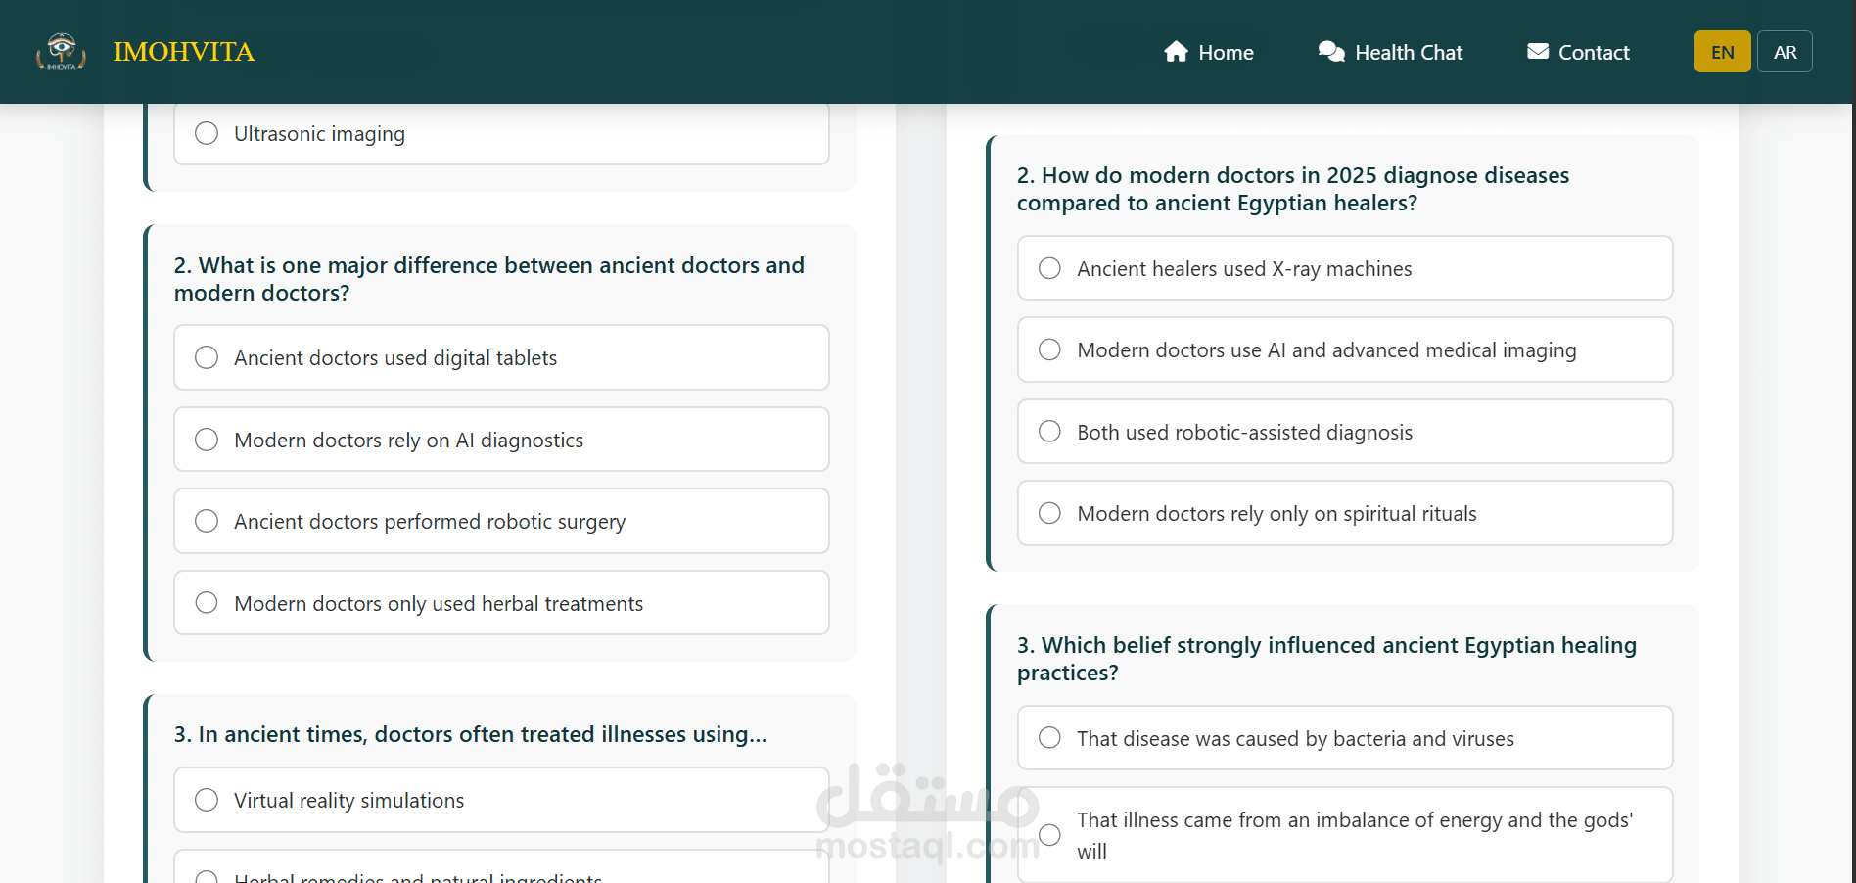Viewport: 1856px width, 883px height.
Task: Click the Contact envelope icon
Action: tap(1538, 52)
